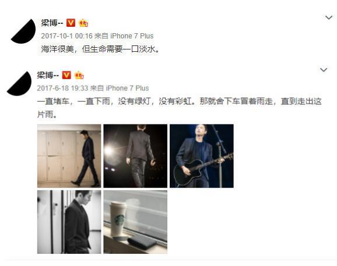Click the orange V verified badge on first post

(x=71, y=23)
